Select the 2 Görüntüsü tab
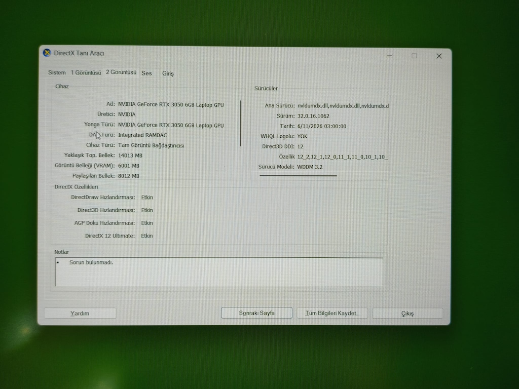Viewport: 519px width, 389px height. click(x=121, y=72)
